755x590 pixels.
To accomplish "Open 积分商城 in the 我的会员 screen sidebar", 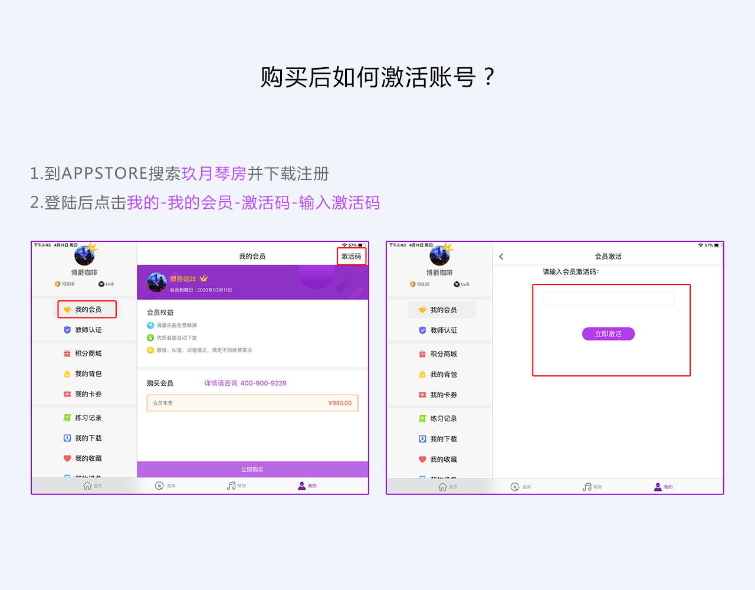I will (x=83, y=353).
